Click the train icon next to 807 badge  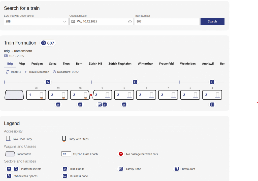coord(44,43)
